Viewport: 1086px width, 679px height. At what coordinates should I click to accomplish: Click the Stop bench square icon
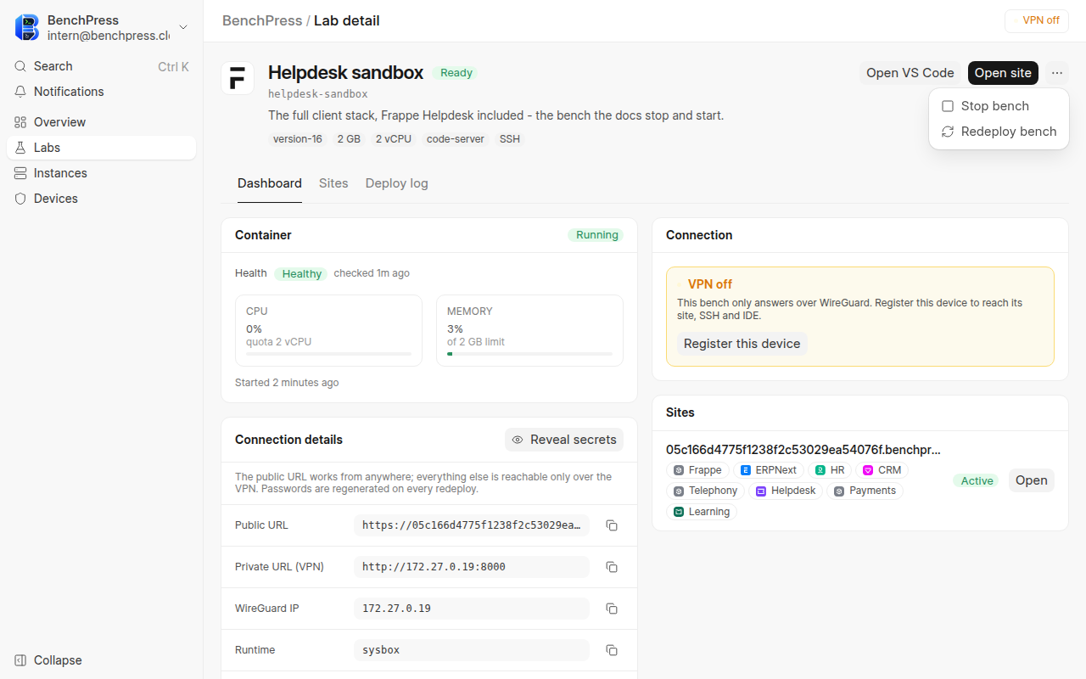click(x=948, y=106)
